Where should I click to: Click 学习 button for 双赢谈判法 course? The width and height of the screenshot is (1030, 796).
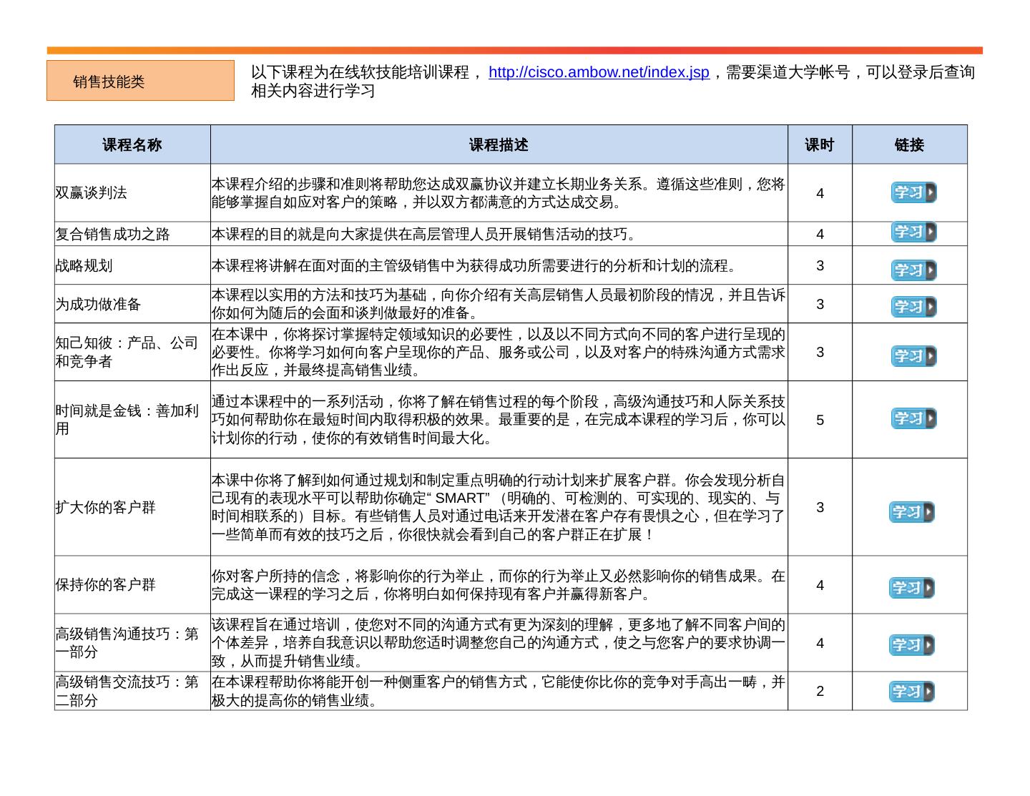tap(913, 192)
